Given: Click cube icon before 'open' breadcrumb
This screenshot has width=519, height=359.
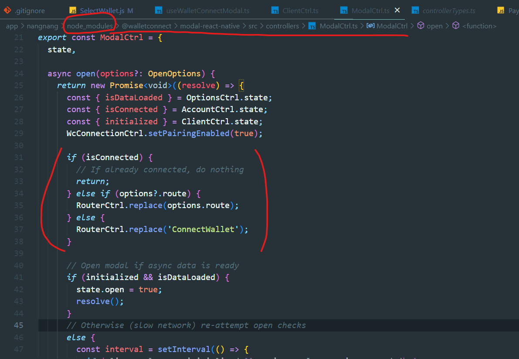Looking at the screenshot, I should (421, 25).
